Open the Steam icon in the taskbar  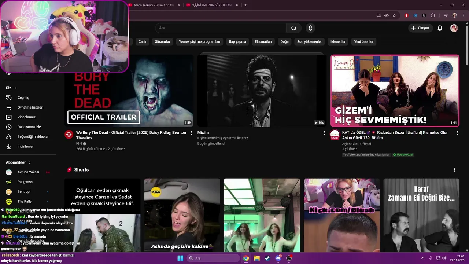pyautogui.click(x=267, y=258)
